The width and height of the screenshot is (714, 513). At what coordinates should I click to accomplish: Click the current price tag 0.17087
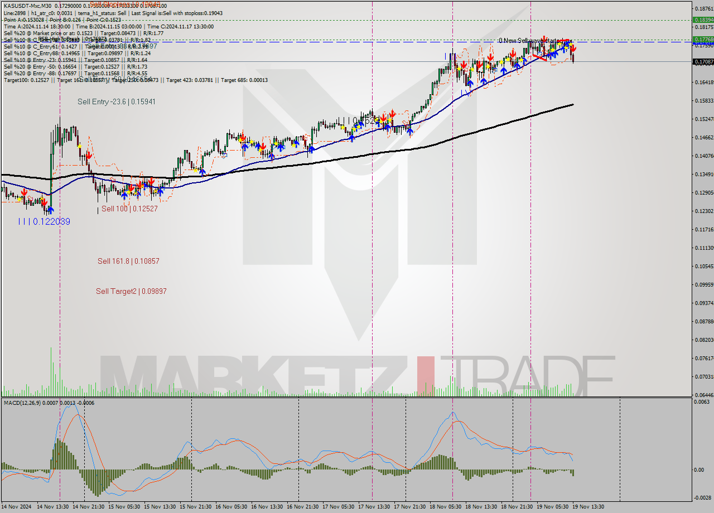703,61
